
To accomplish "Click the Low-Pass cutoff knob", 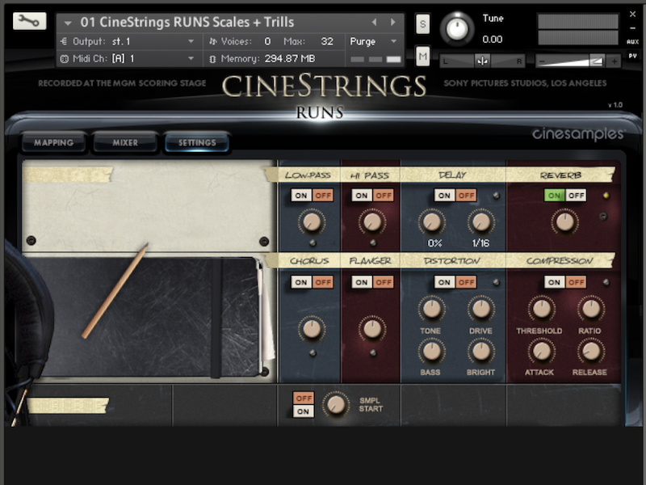I will [x=312, y=221].
